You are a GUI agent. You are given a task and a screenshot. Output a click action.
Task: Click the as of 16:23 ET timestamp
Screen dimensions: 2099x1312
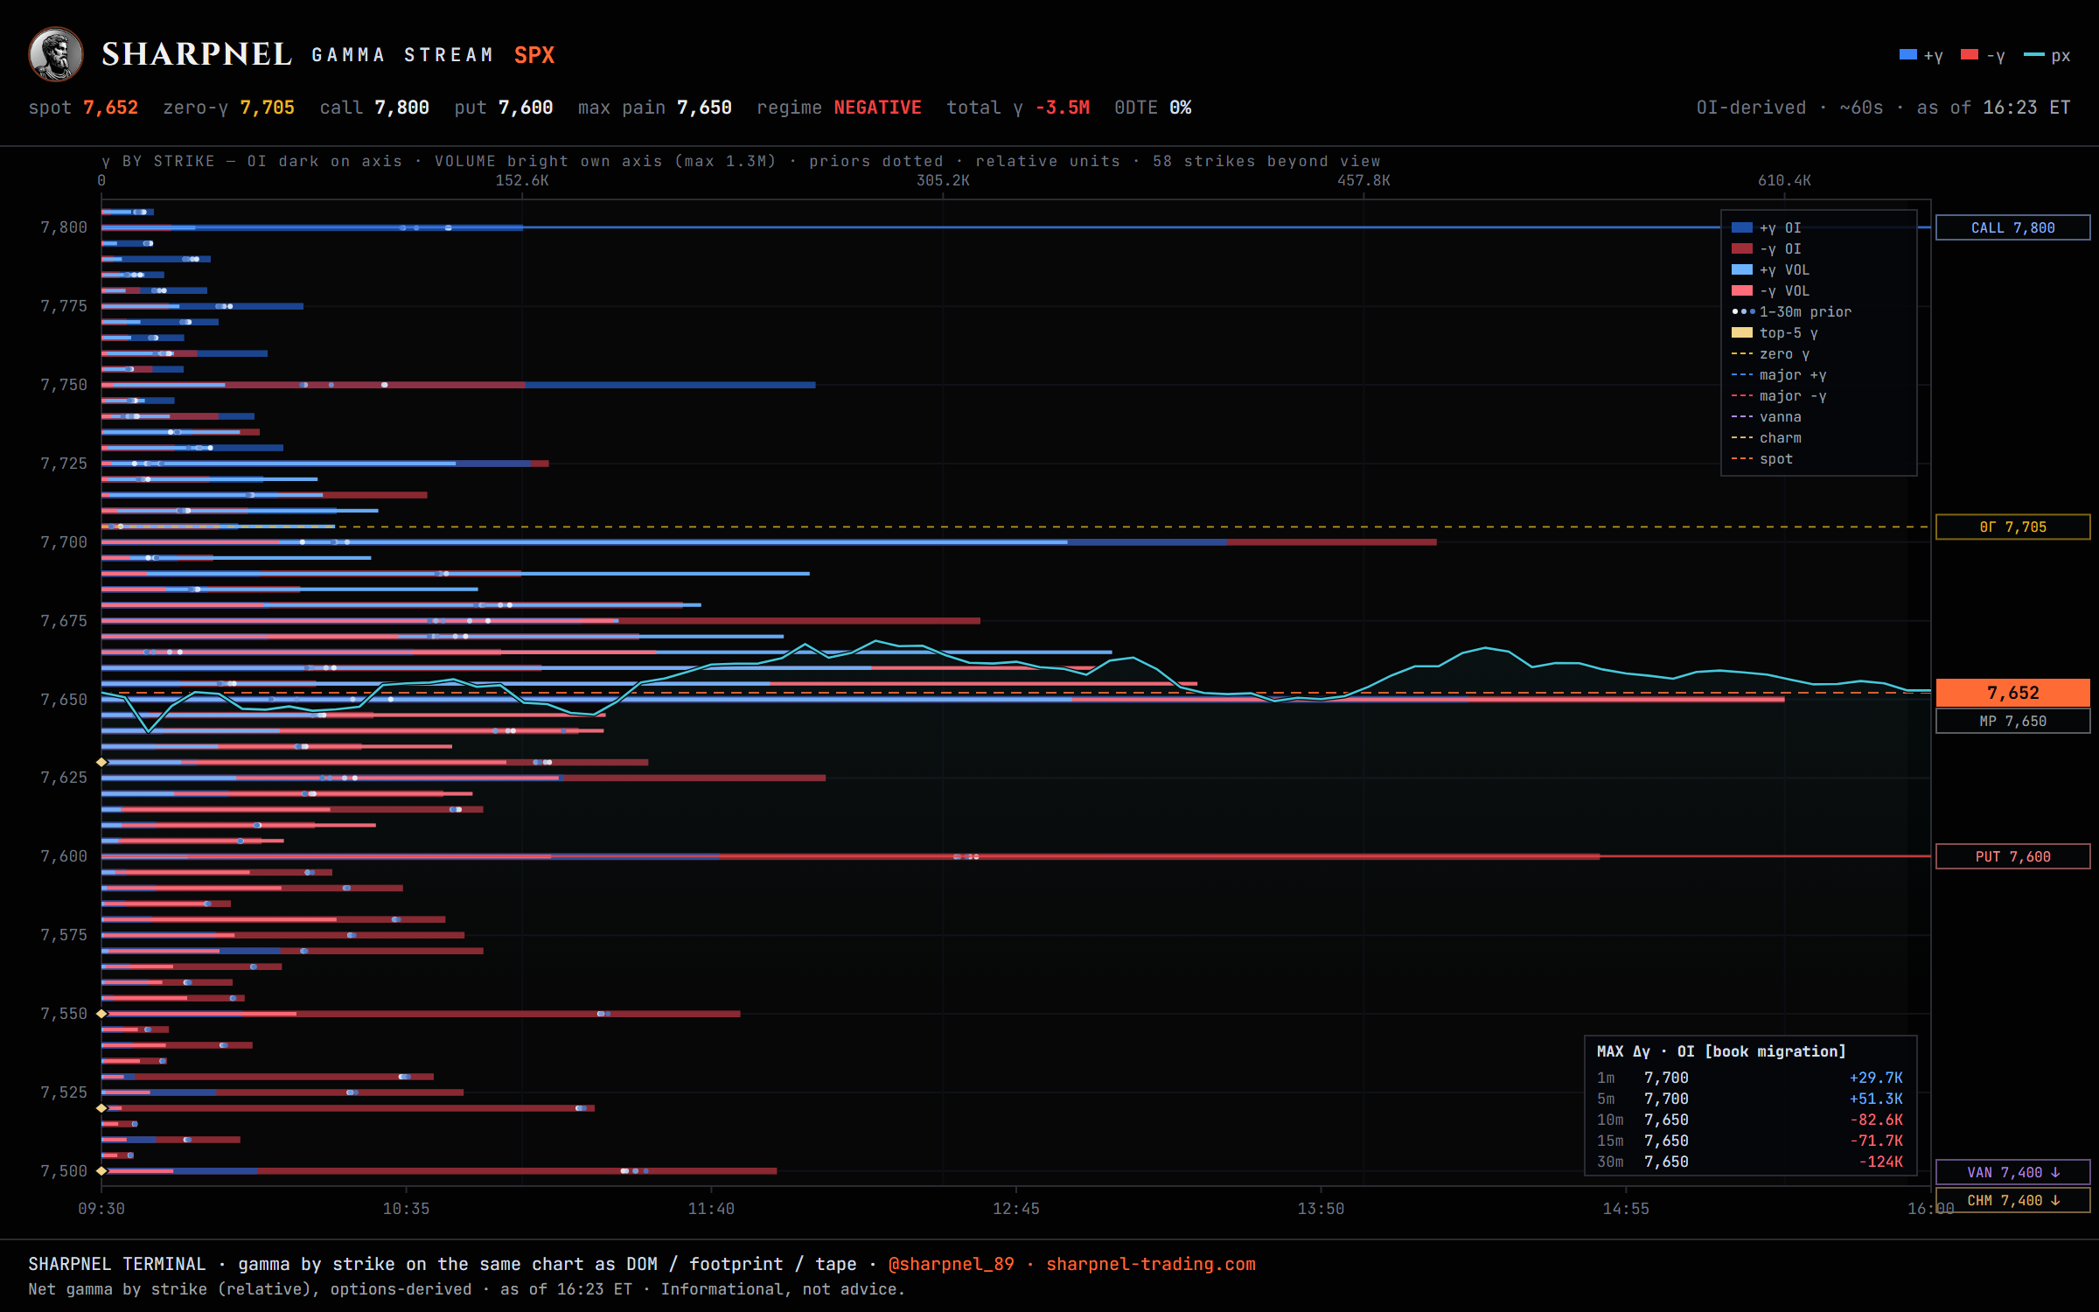coord(1993,108)
